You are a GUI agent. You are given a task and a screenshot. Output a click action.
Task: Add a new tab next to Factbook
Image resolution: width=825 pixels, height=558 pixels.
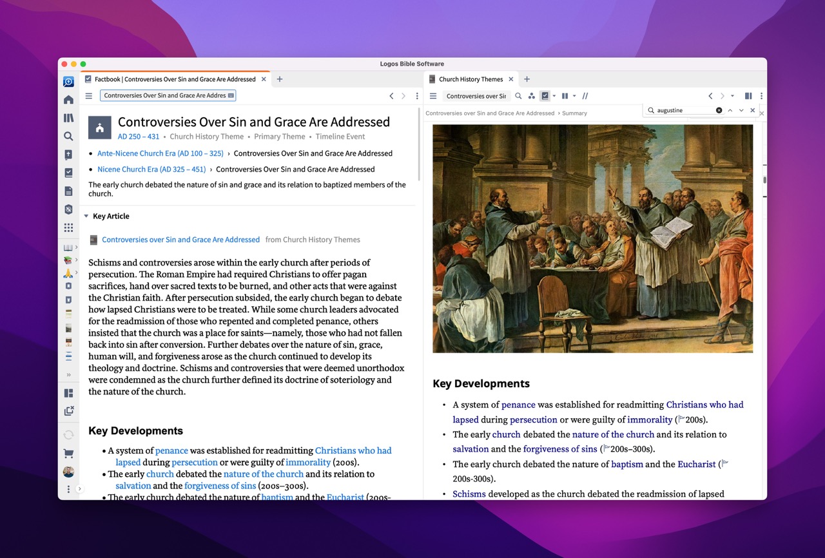[x=280, y=79]
